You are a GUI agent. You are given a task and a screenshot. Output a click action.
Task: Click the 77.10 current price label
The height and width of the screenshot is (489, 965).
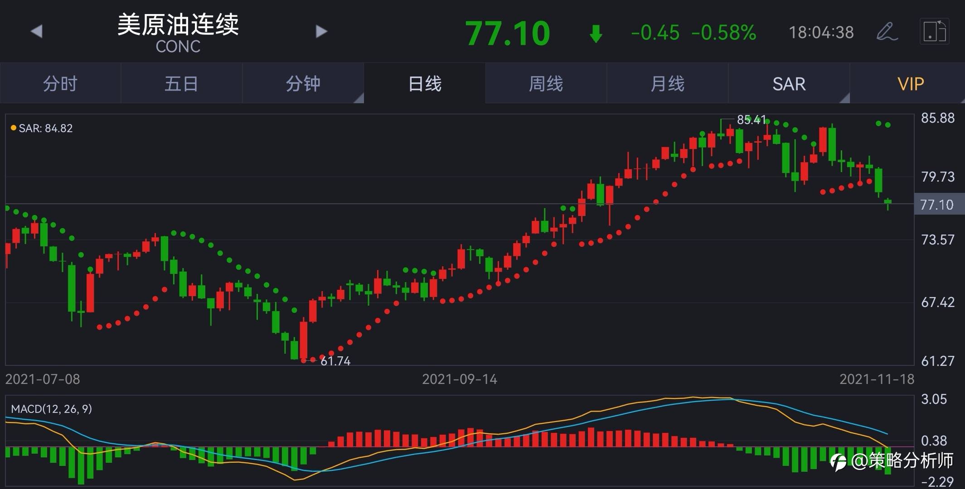click(x=507, y=34)
